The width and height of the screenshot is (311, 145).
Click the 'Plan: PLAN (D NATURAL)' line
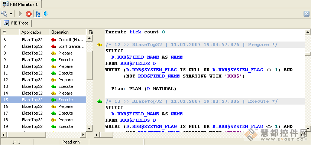143,89
